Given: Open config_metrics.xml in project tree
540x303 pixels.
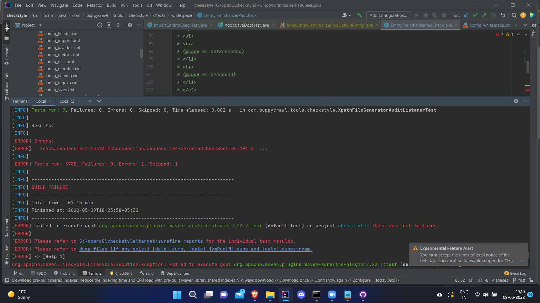Looking at the screenshot, I should coord(61,55).
